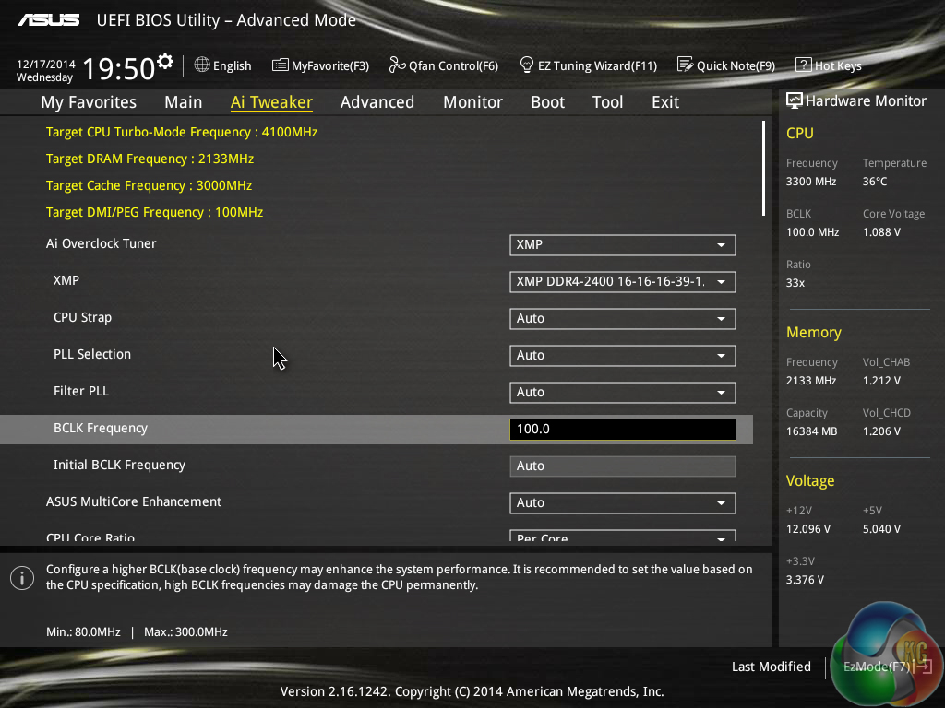
Task: Open date and time settings gear icon
Action: tap(165, 62)
